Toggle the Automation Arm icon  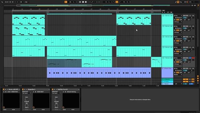[92, 2]
